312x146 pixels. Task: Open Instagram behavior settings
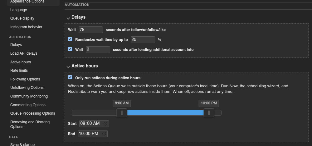coord(26,27)
